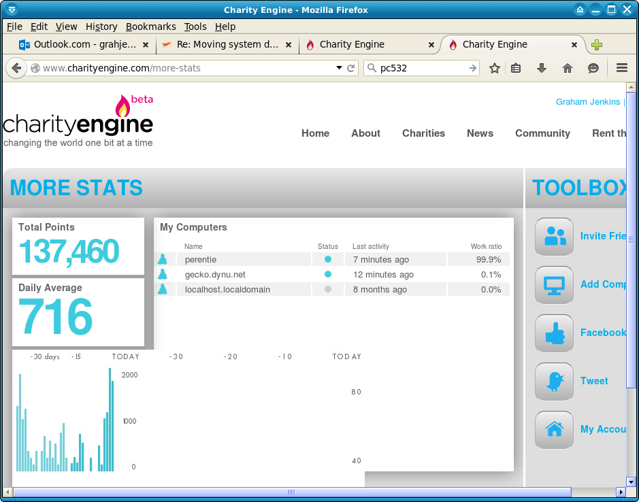Open the downloads arrow icon
Screen dimensions: 639x502
pos(541,68)
